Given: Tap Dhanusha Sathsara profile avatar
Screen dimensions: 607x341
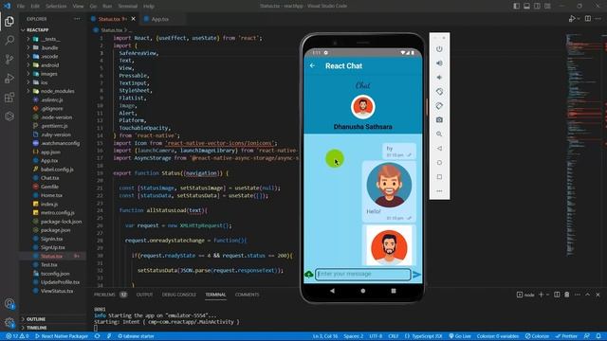Looking at the screenshot, I should click(x=362, y=107).
